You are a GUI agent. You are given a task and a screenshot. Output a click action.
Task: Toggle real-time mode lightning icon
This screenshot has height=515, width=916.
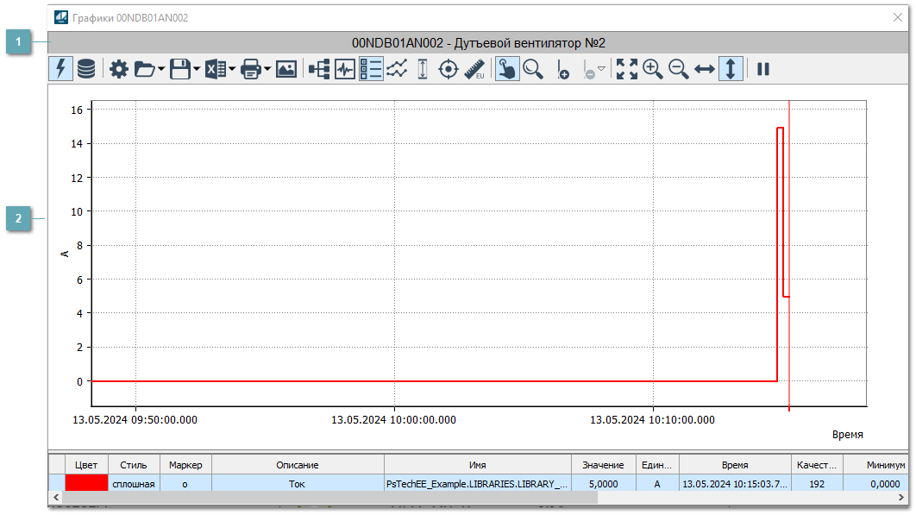tap(61, 70)
